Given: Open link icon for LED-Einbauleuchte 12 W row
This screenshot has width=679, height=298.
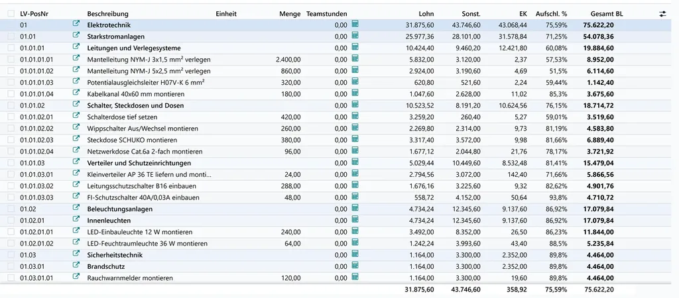Looking at the screenshot, I should 76,231.
